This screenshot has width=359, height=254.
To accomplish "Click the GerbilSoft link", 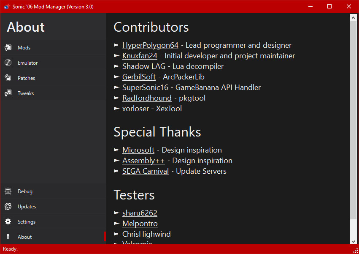I will pos(139,77).
